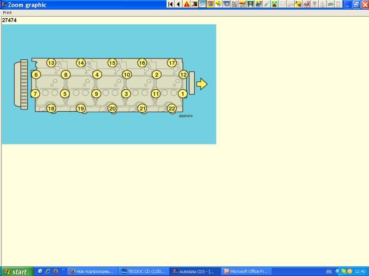Click the red and black exit-door icon

[194, 4]
